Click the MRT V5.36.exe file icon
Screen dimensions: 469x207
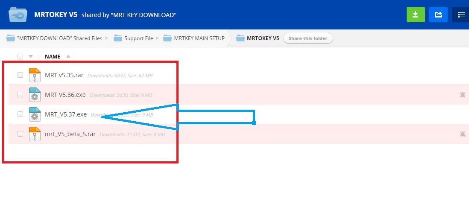click(x=35, y=95)
